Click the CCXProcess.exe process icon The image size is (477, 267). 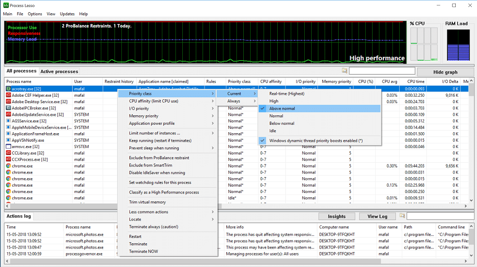tap(8, 159)
